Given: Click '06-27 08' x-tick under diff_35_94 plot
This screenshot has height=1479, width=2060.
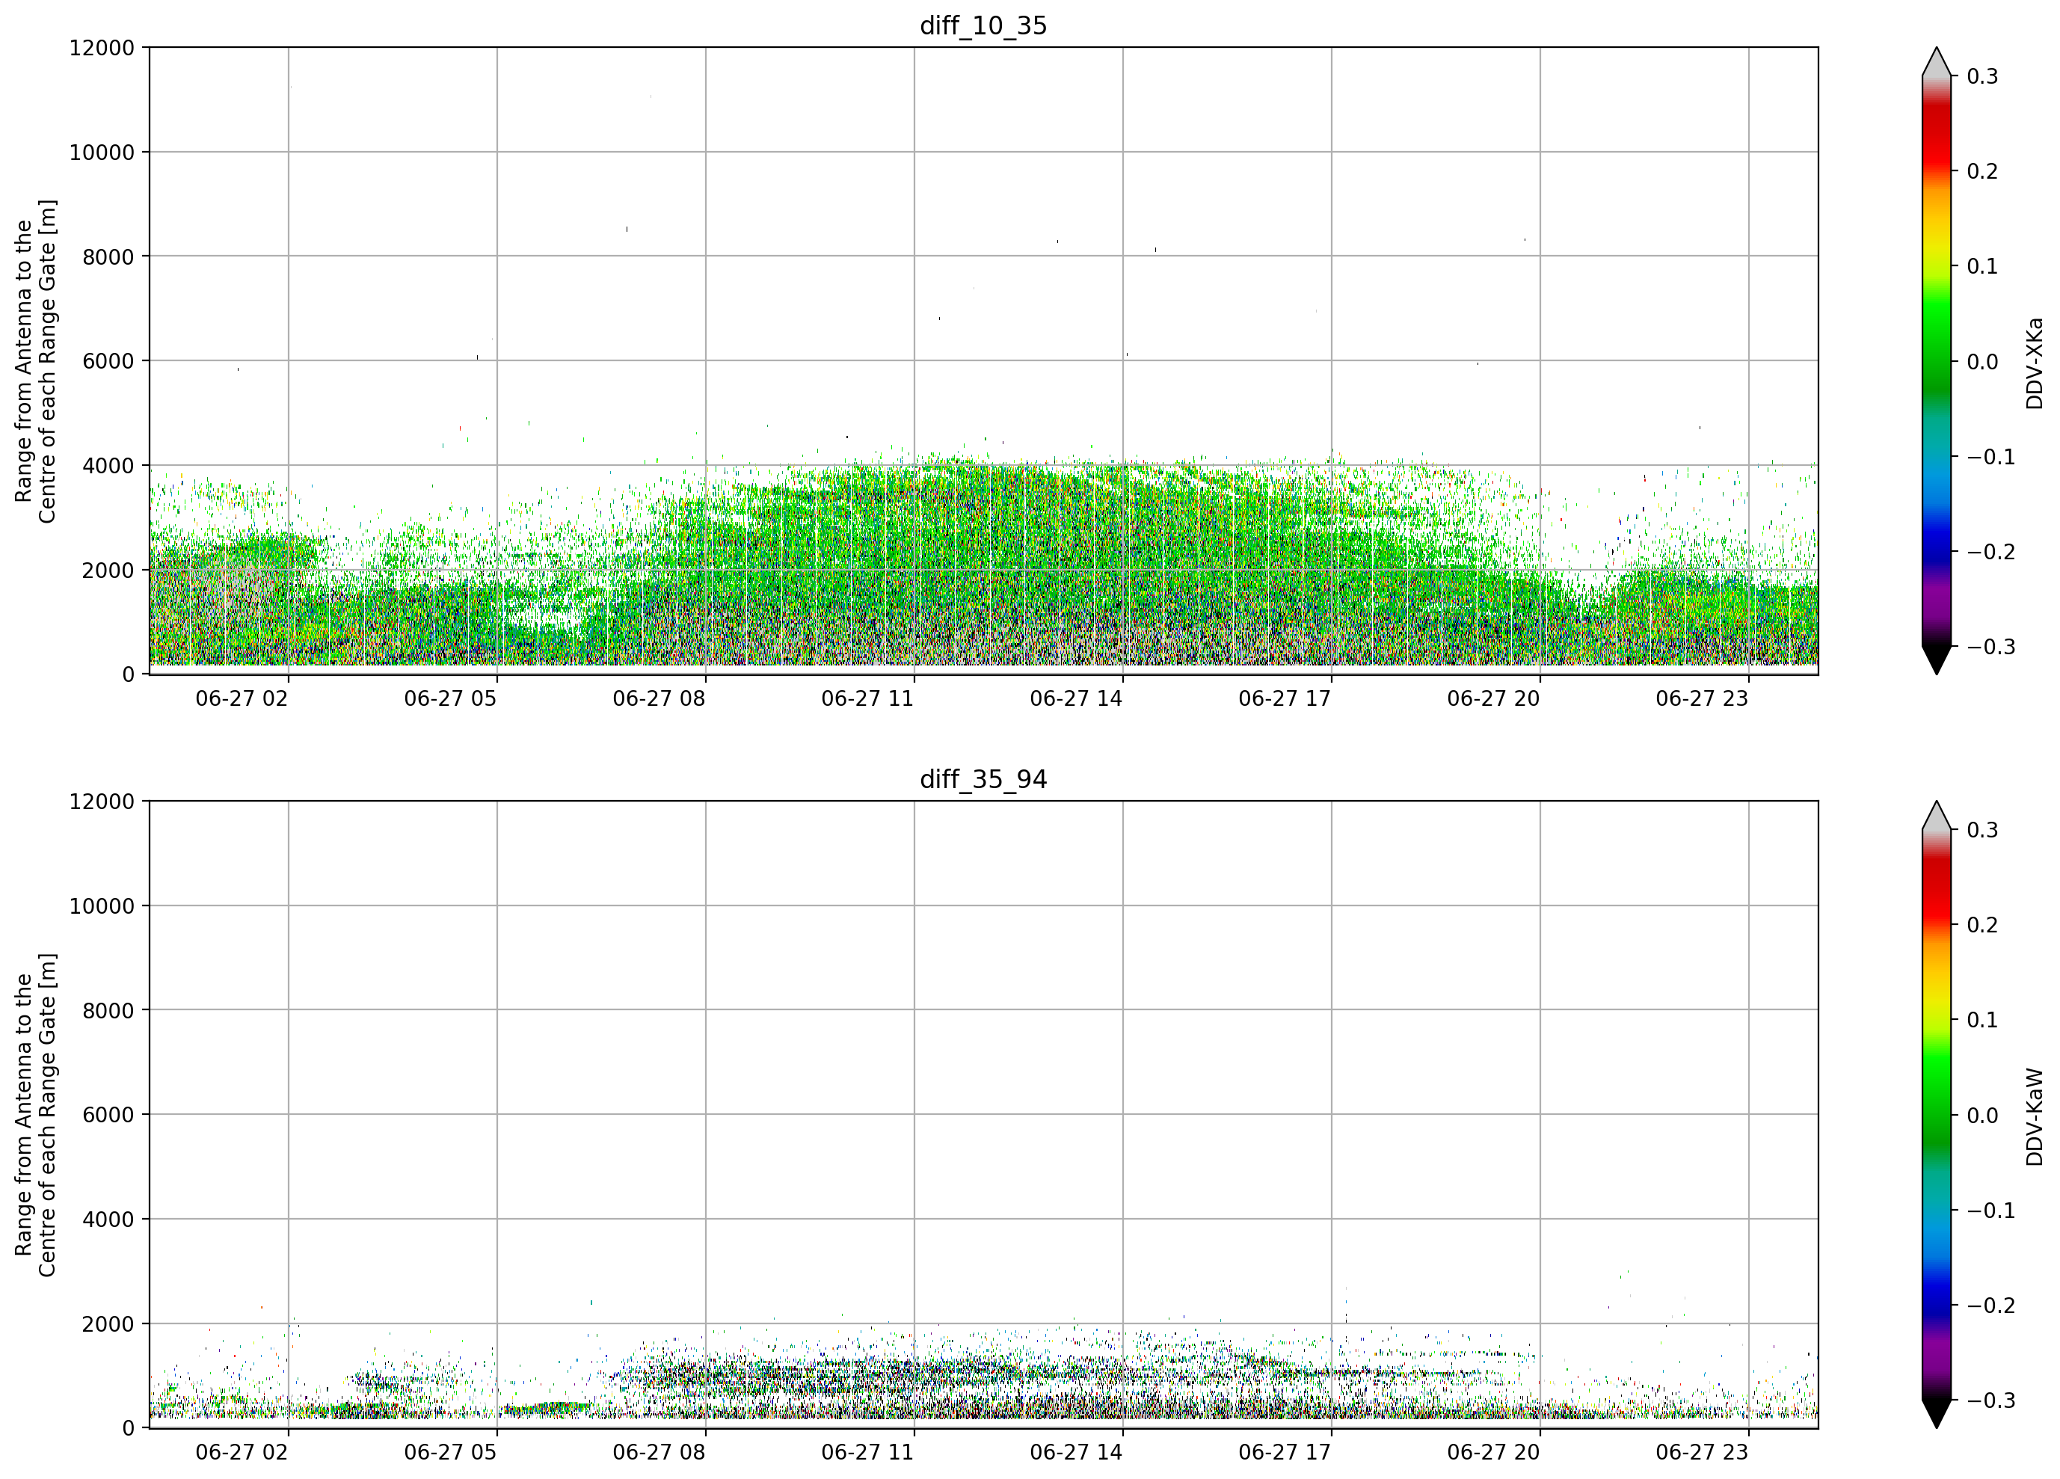Looking at the screenshot, I should 659,1453.
